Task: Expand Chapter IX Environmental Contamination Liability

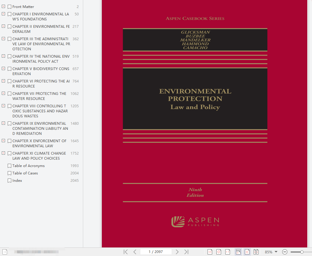Action: 3,123
